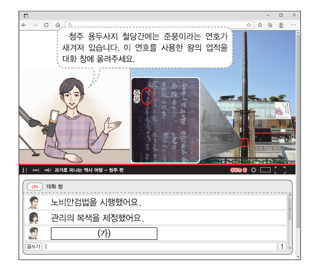Click the red video progress bar
The width and height of the screenshot is (309, 271).
pyautogui.click(x=157, y=164)
